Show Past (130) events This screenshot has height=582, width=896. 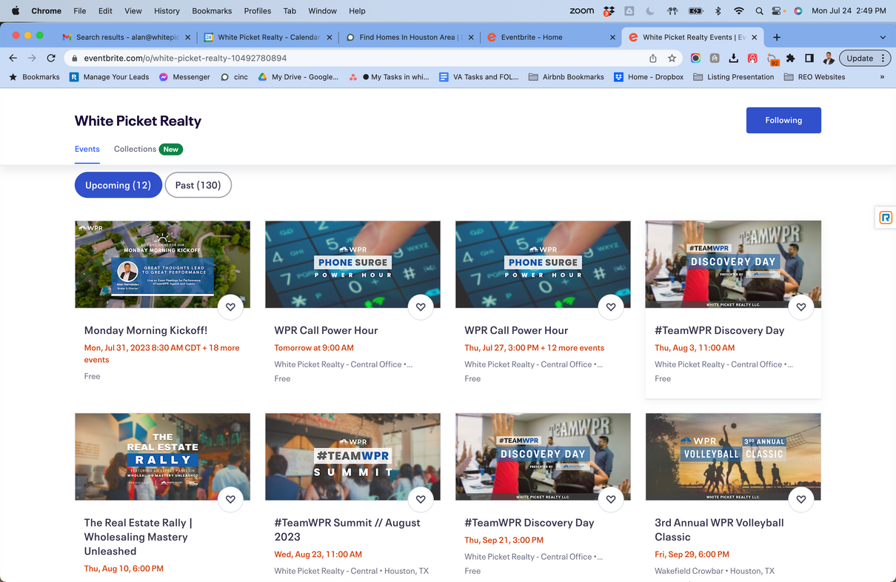pyautogui.click(x=198, y=185)
